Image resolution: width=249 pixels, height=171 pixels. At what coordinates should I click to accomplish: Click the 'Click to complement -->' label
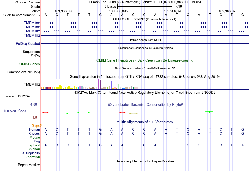click(x=21, y=15)
